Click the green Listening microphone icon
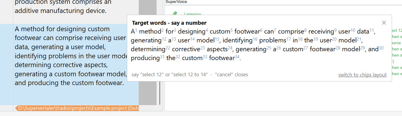Viewport: 402px width, 116px height. point(175,14)
